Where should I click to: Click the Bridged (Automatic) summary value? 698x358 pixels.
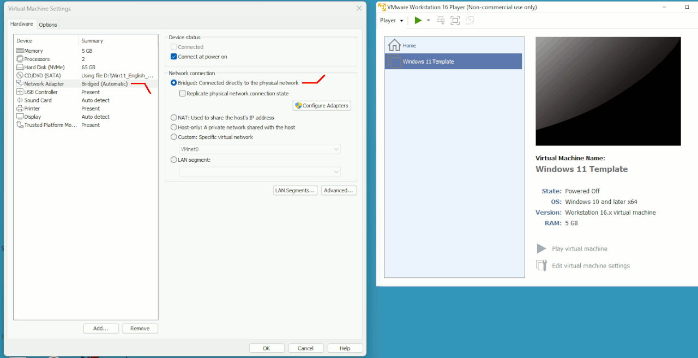coord(105,84)
